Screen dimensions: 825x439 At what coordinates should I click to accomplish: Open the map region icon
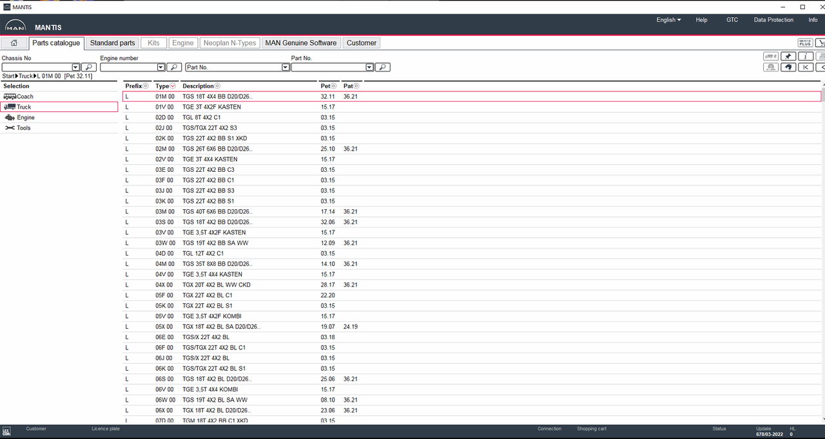pyautogui.click(x=788, y=67)
